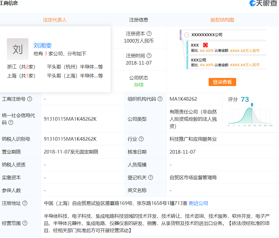The width and height of the screenshot is (279, 238).
Task: Open 平头哥（杭州）半导体 company link
Action: pos(75,67)
